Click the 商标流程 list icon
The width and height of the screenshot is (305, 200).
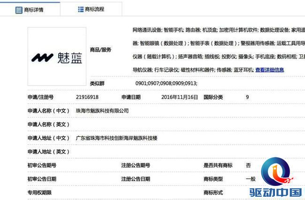(x=81, y=9)
